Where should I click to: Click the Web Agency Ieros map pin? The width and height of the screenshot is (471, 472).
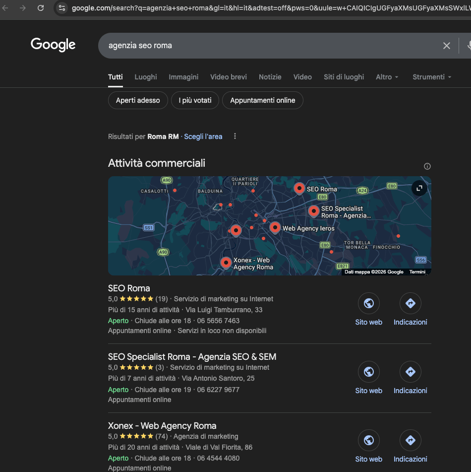pos(275,228)
